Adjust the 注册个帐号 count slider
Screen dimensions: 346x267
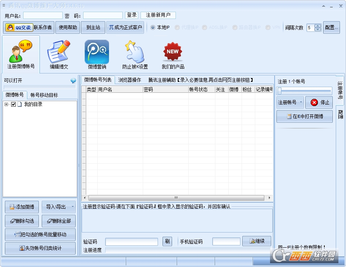(305, 91)
